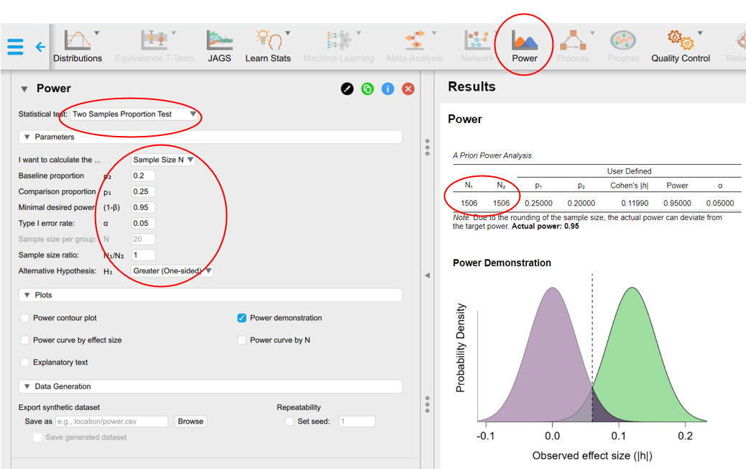The width and height of the screenshot is (746, 469).
Task: Enable Power curve by N checkbox
Action: tap(241, 340)
